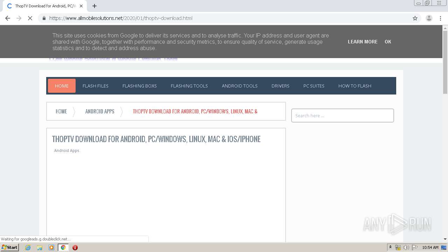
Task: Open the volume speaker tray icon
Action: pos(406,247)
